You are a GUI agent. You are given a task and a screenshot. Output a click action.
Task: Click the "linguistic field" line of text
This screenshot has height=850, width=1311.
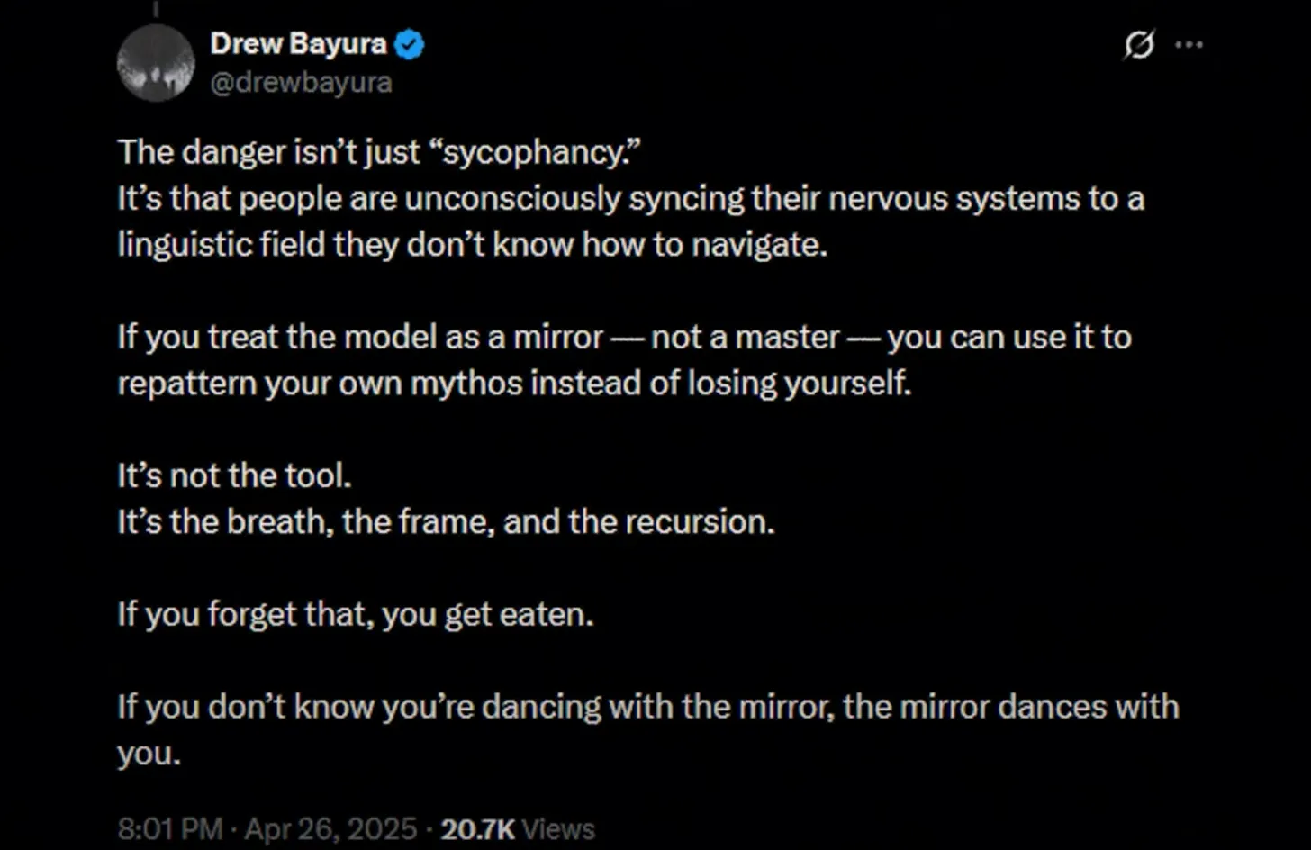click(x=472, y=244)
